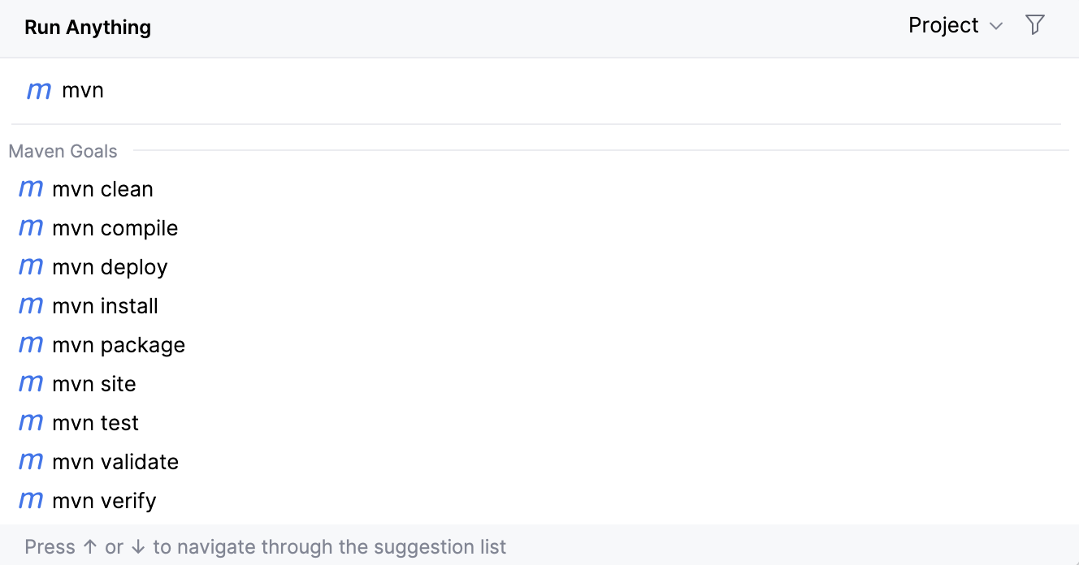Click the Maven icon beside mvn compile

pos(30,227)
